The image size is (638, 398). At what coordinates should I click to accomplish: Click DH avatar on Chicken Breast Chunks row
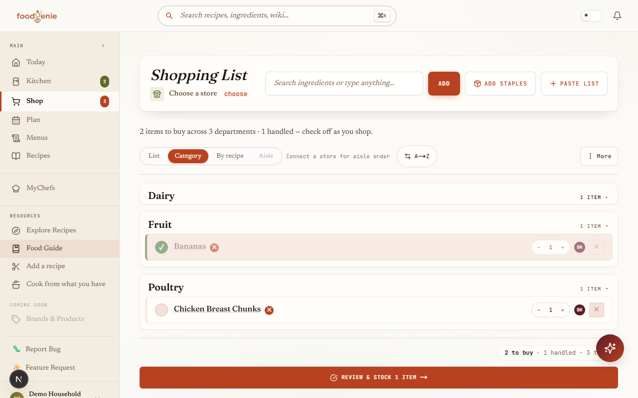coord(580,310)
